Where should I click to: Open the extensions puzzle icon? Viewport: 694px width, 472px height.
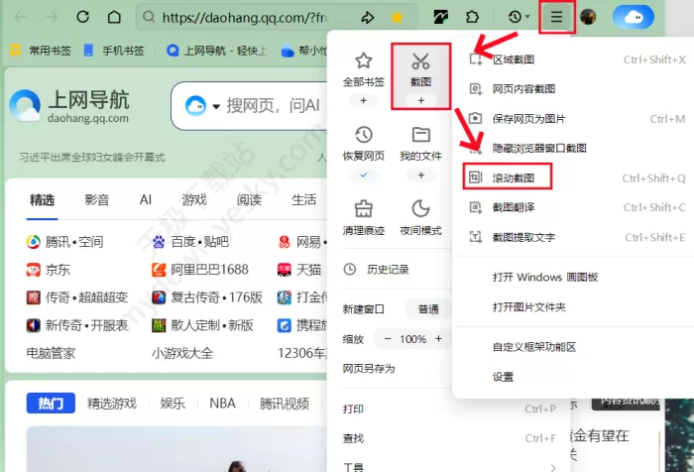[472, 17]
